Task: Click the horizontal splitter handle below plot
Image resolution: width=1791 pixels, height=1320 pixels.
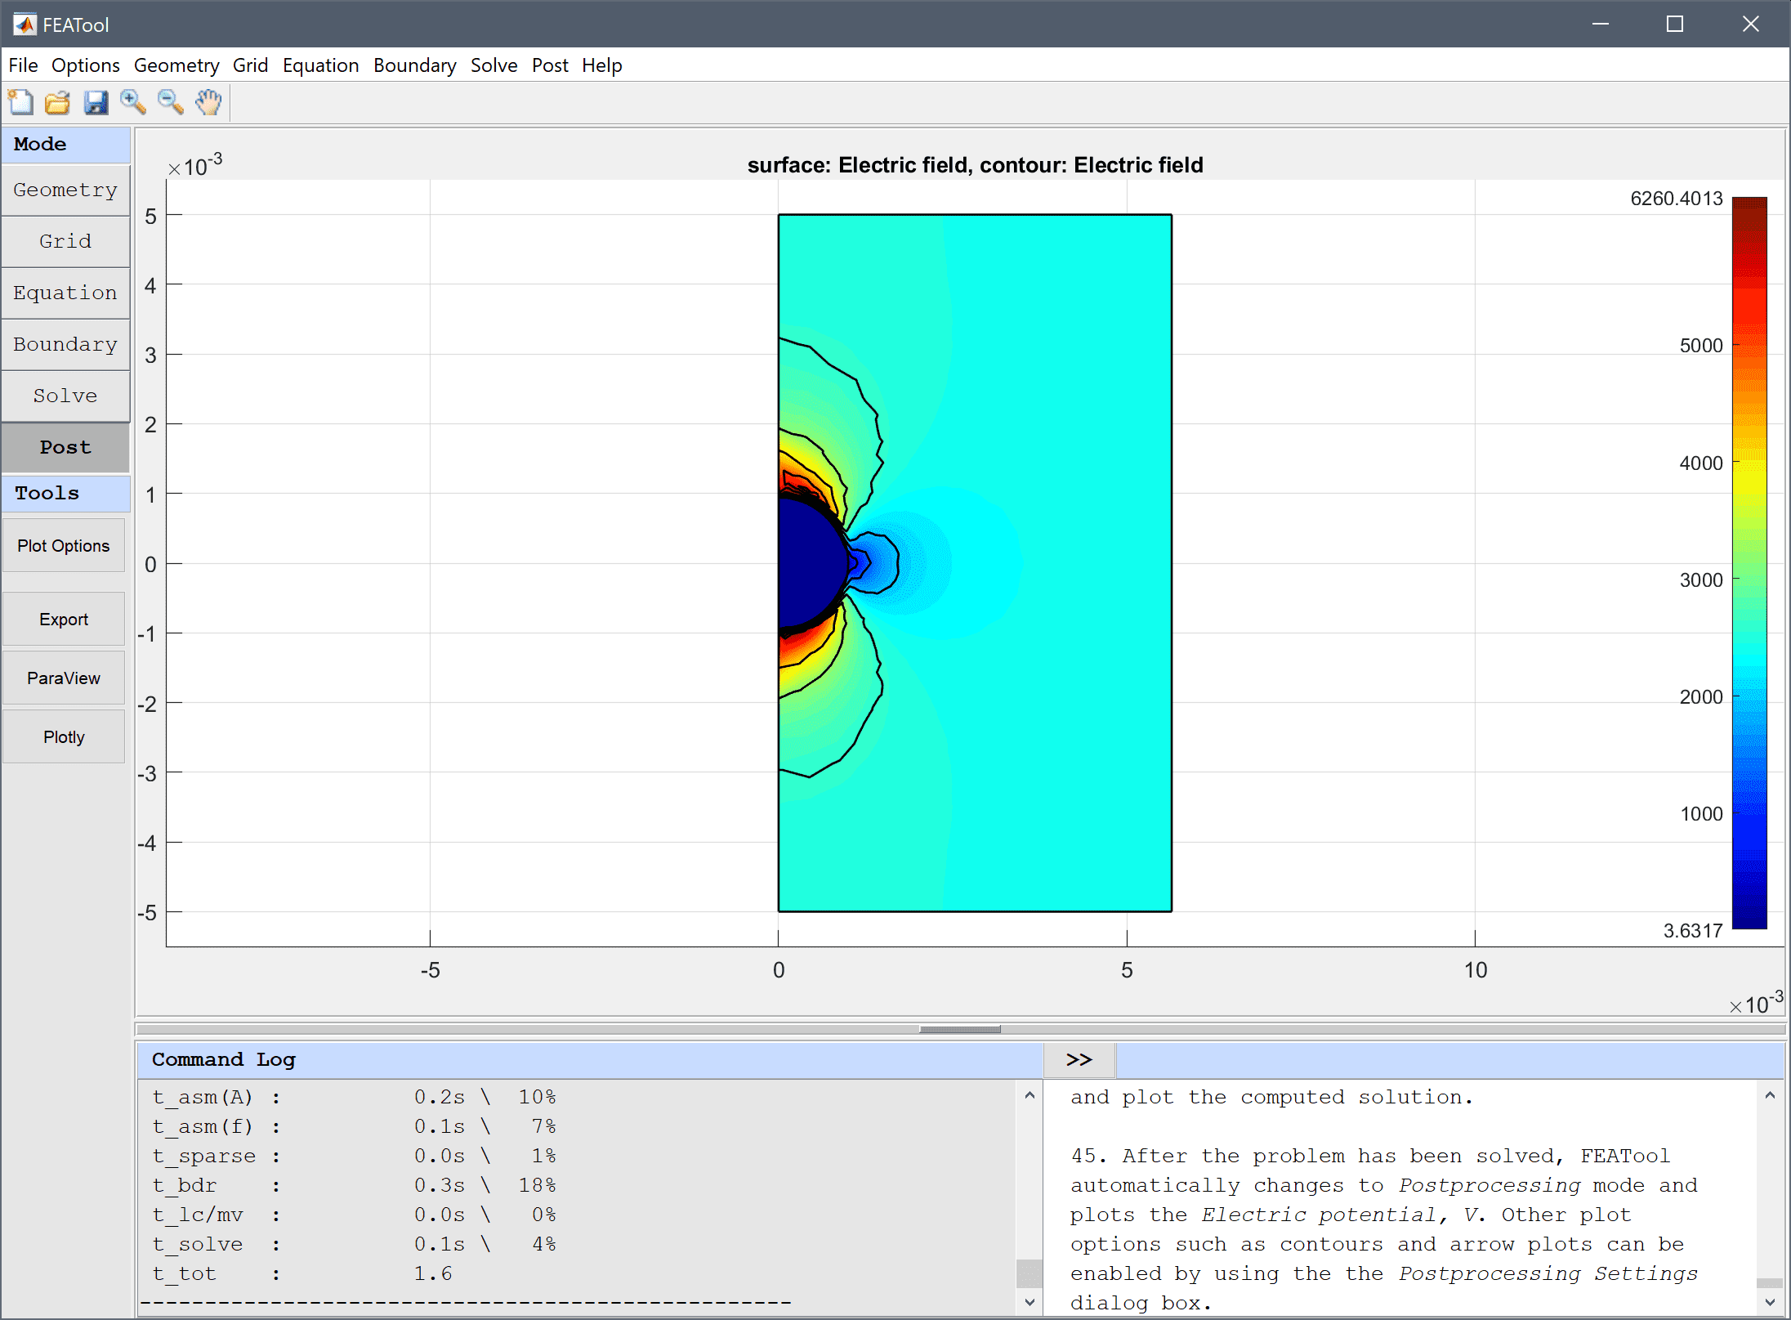Action: 959,1029
